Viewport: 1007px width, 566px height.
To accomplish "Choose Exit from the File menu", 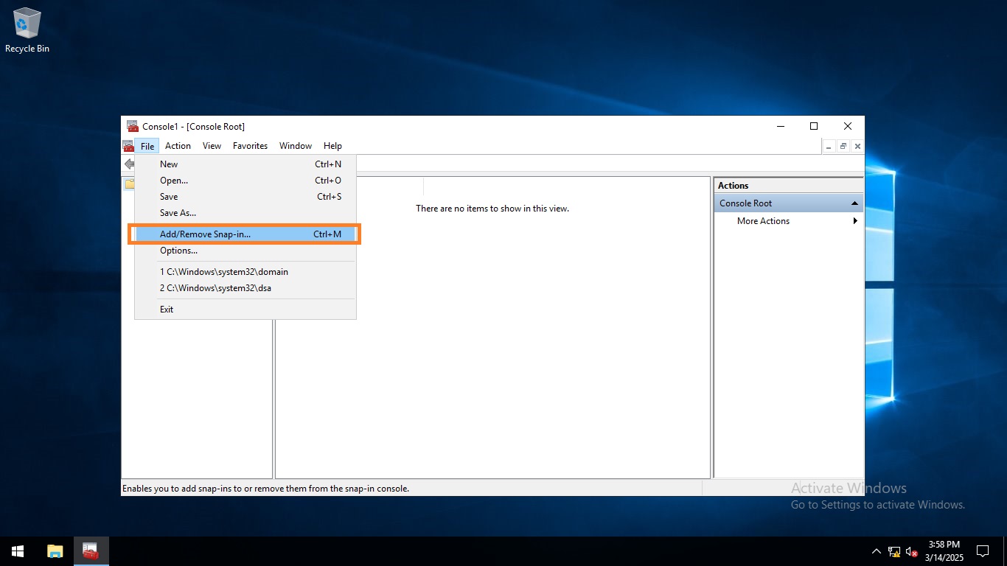I will (245, 310).
